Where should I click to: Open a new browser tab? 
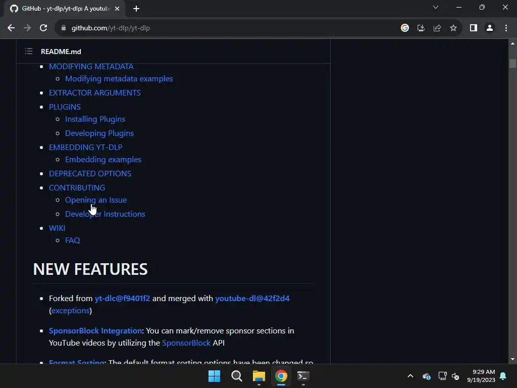click(x=136, y=9)
